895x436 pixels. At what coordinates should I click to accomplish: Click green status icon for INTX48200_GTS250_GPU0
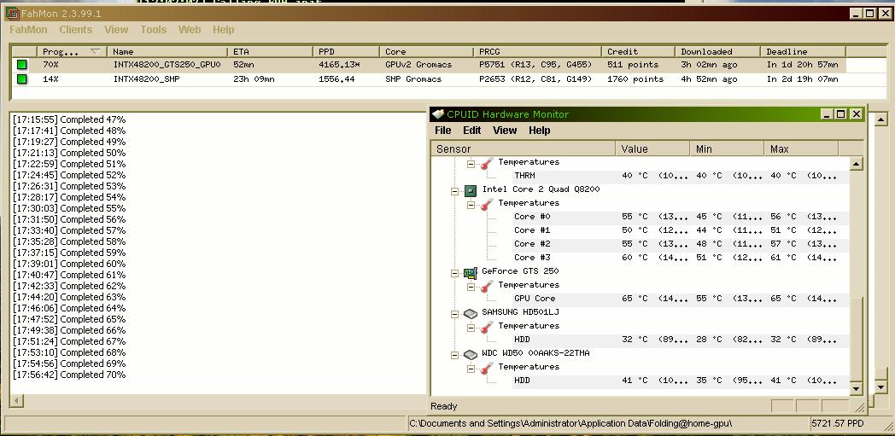click(x=21, y=65)
